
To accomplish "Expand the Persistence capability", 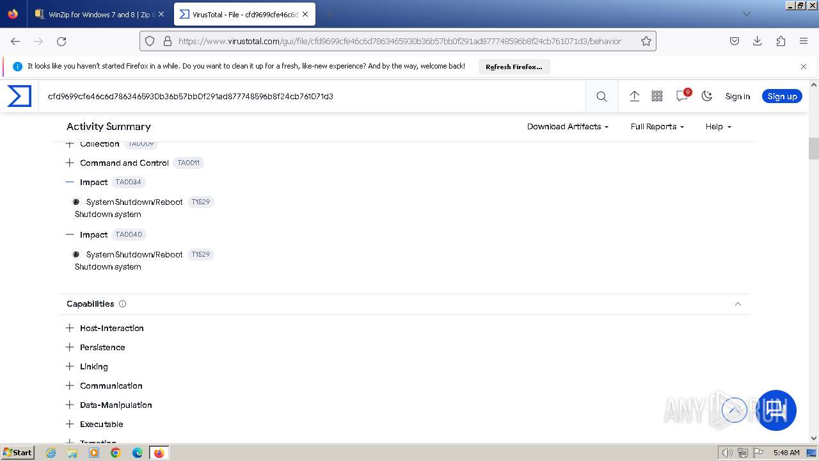I will coord(70,347).
